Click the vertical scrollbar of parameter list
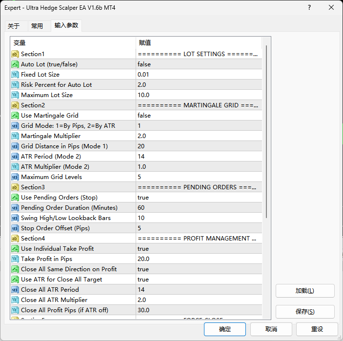Viewport: 343px width, 341px height. point(266,146)
